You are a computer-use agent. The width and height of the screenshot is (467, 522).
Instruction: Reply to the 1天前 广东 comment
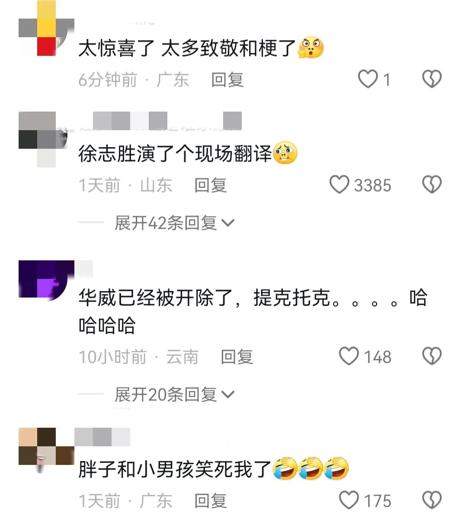click(211, 501)
